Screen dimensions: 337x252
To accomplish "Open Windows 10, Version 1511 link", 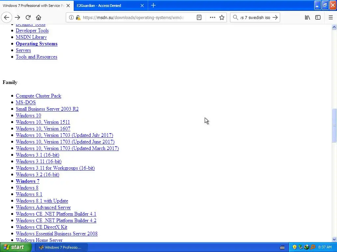I will coord(43,122).
